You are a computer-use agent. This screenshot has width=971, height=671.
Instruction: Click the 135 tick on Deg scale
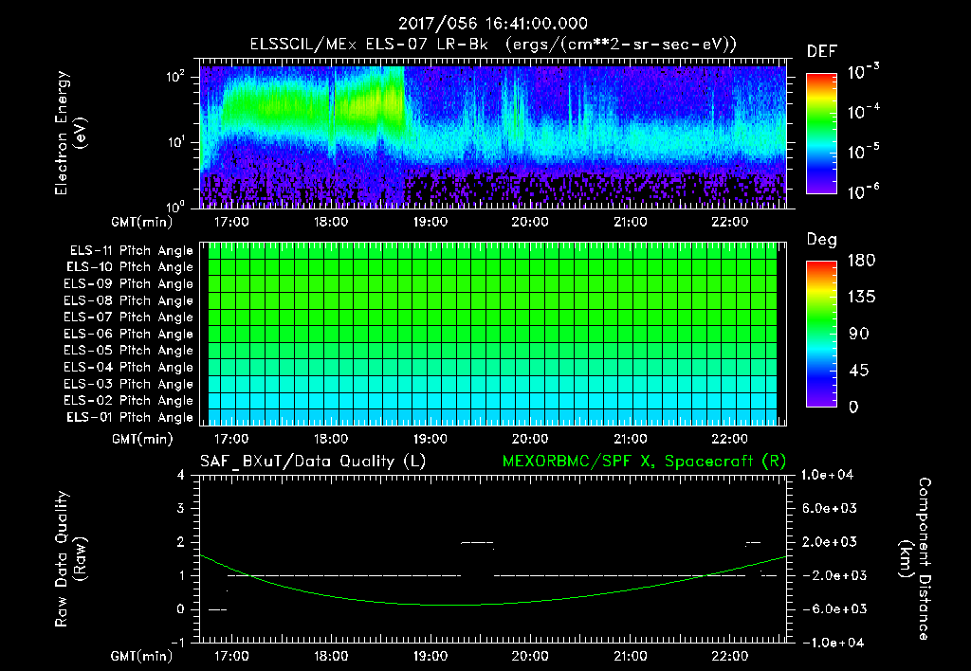tap(861, 298)
